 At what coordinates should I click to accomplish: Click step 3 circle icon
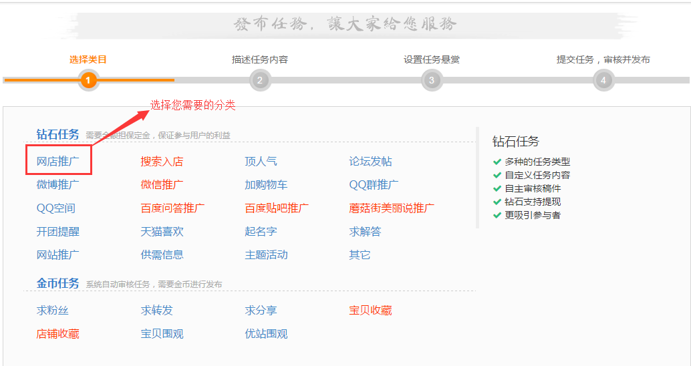[432, 81]
